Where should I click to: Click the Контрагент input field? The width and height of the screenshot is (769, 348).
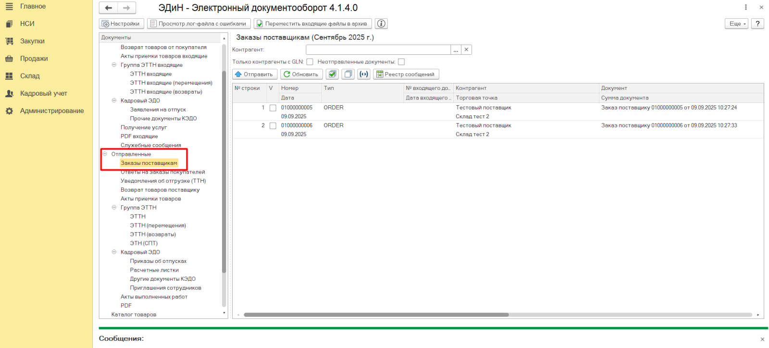pos(378,50)
